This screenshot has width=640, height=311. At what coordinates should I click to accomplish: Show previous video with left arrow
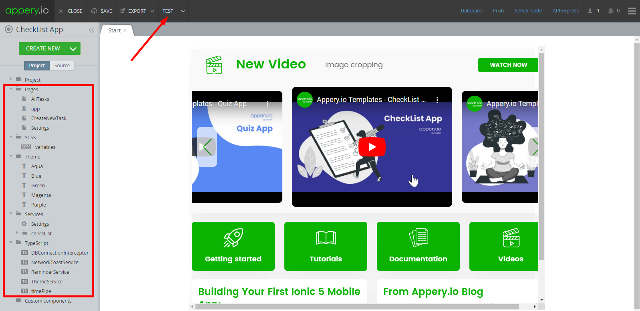(x=207, y=147)
